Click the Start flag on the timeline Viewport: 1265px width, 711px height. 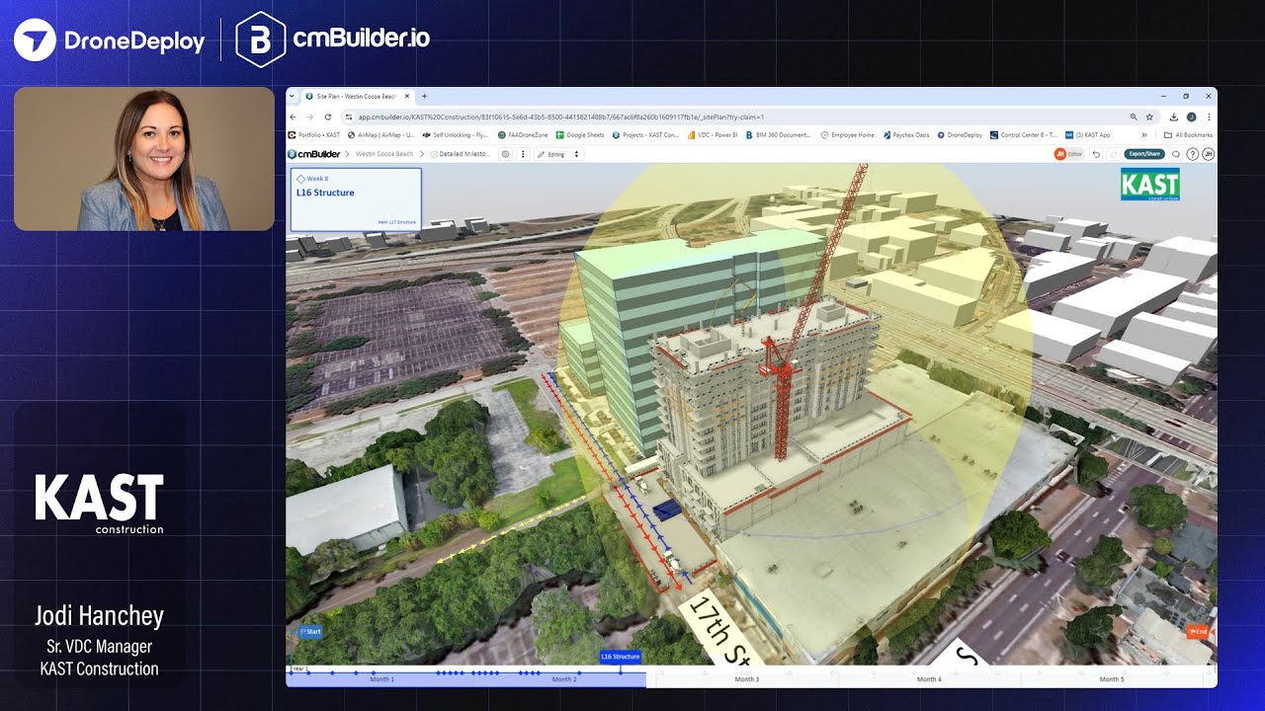(x=309, y=631)
